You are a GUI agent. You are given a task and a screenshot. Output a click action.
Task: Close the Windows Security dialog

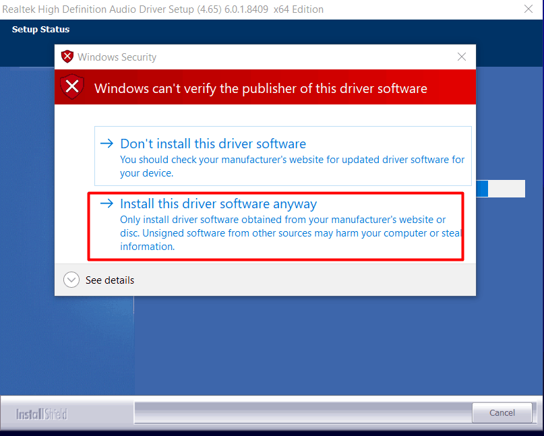(462, 57)
